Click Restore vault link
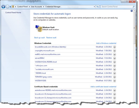The image size is (139, 108). click(x=51, y=38)
